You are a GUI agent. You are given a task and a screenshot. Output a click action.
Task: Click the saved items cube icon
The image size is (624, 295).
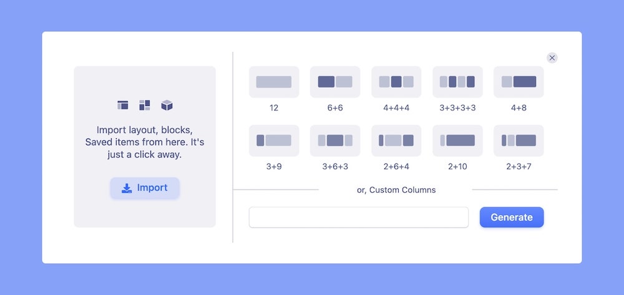tap(167, 105)
